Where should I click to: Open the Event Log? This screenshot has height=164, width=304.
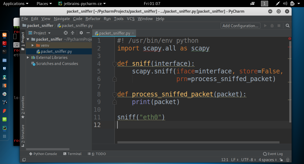273,154
